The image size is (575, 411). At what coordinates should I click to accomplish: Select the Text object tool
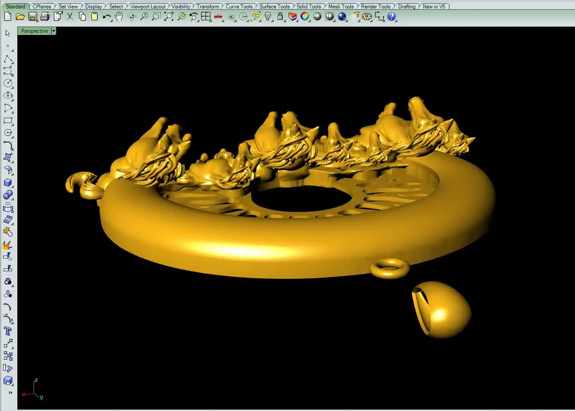point(8,331)
